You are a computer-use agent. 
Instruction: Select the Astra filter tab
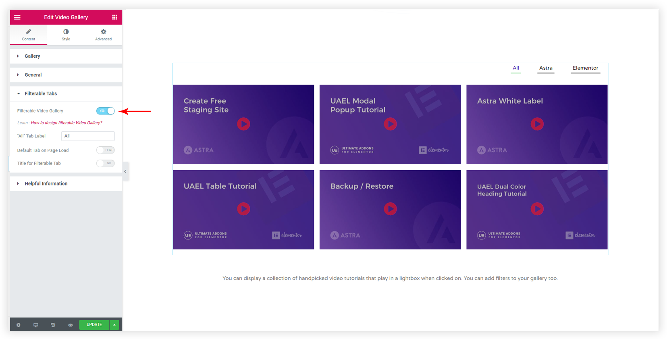[x=546, y=68]
